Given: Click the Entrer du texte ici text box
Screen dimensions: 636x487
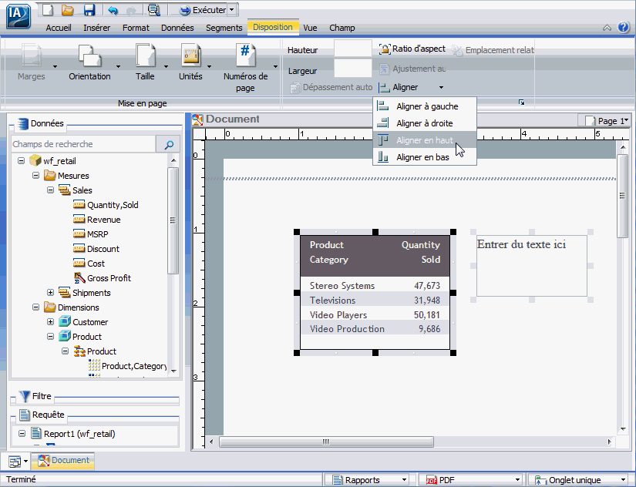Looking at the screenshot, I should click(531, 266).
